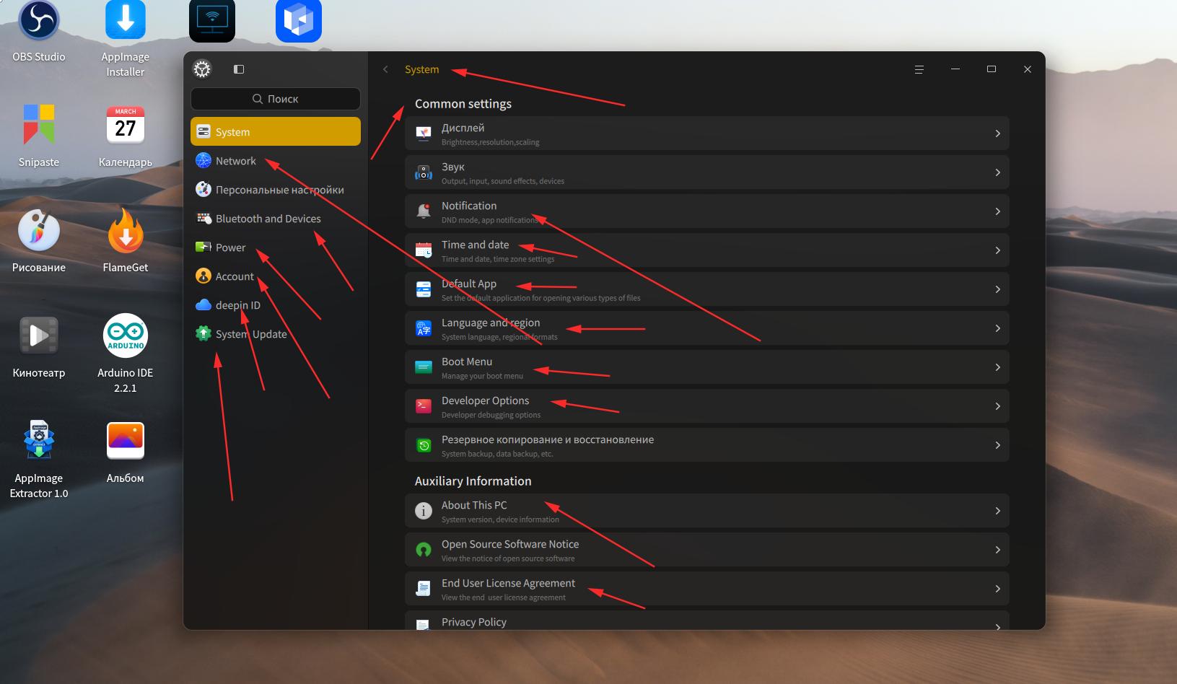
Task: Go back with the left arrow
Action: (385, 69)
